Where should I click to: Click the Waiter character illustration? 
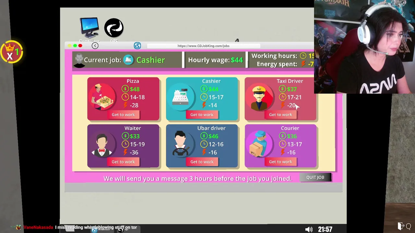pos(102,144)
